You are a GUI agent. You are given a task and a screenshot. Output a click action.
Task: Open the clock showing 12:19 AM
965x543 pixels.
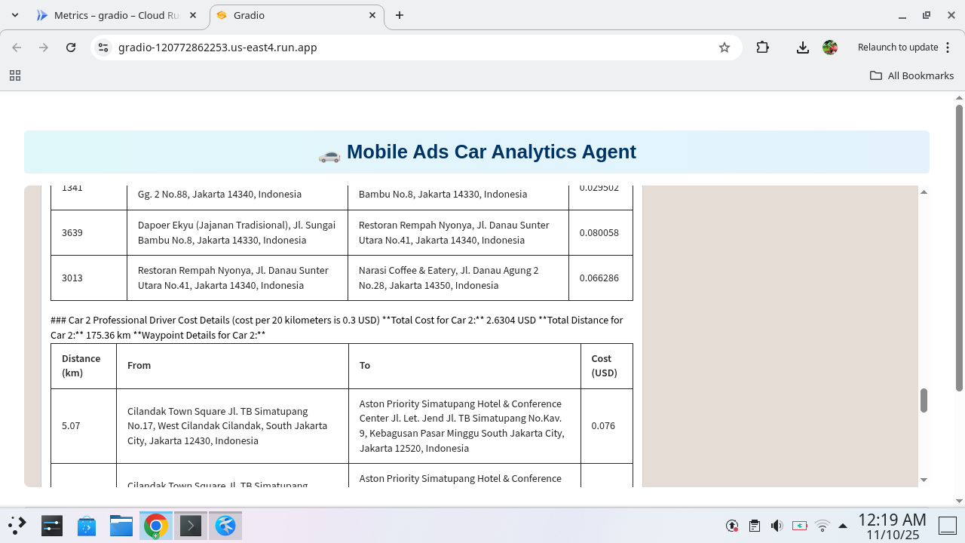pos(892,526)
